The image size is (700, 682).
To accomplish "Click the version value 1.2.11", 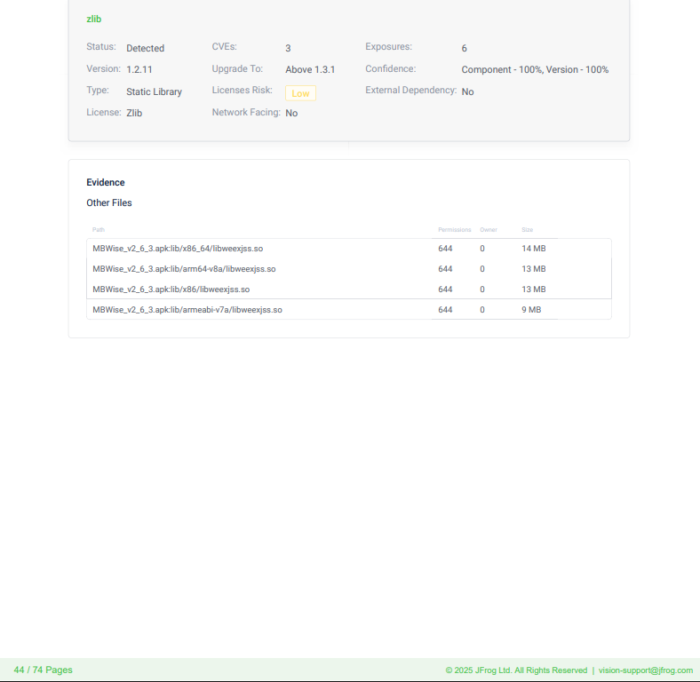I will (139, 69).
